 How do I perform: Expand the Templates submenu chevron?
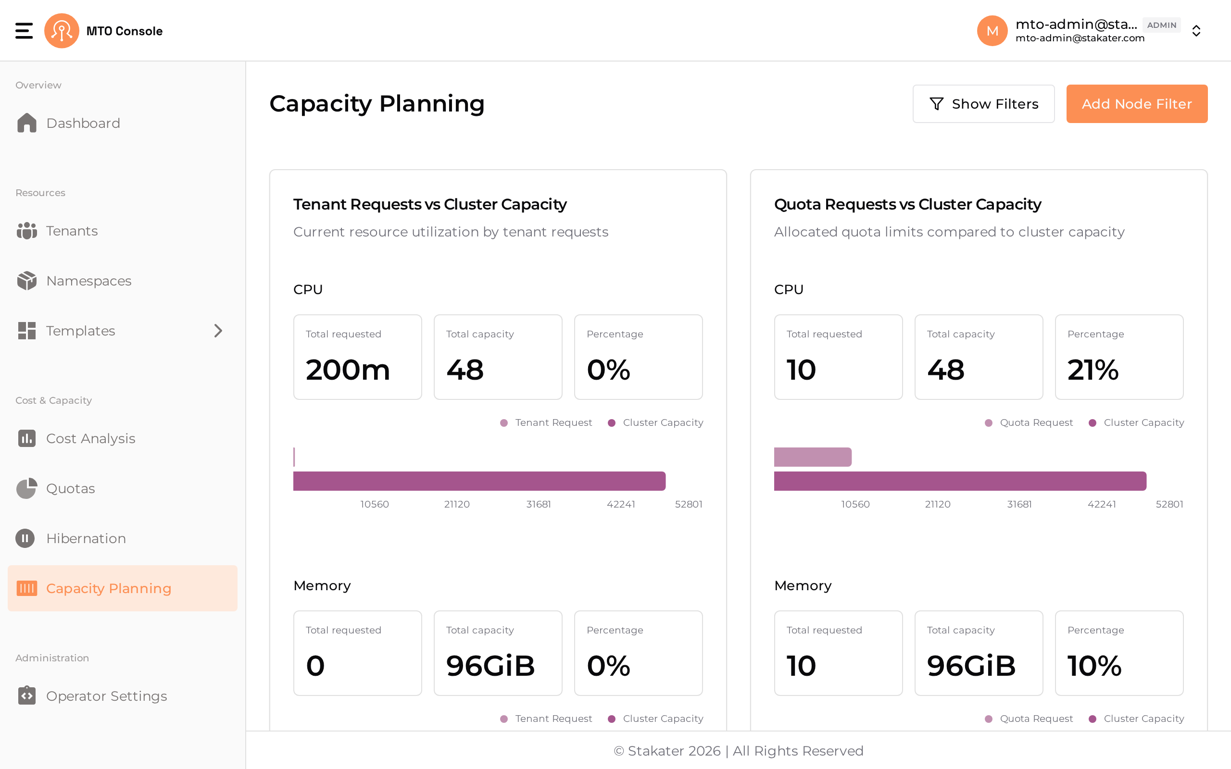[x=218, y=331]
